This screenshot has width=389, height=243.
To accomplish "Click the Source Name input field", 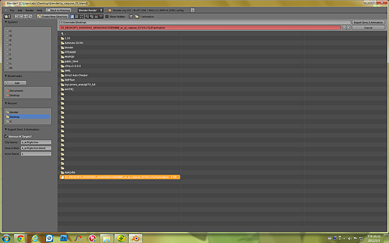I will click(36, 148).
